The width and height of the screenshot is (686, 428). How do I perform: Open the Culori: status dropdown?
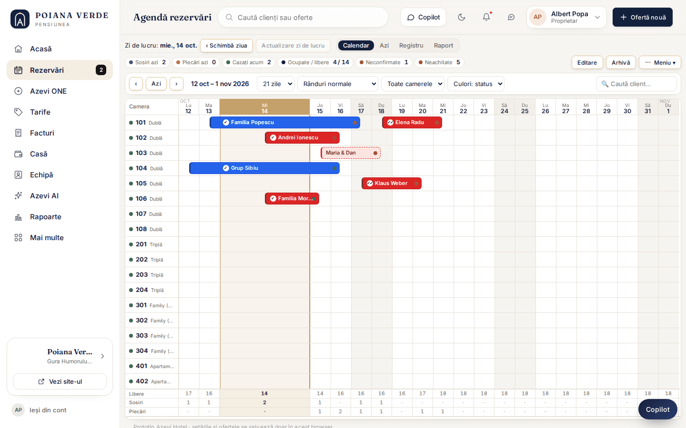pyautogui.click(x=476, y=84)
